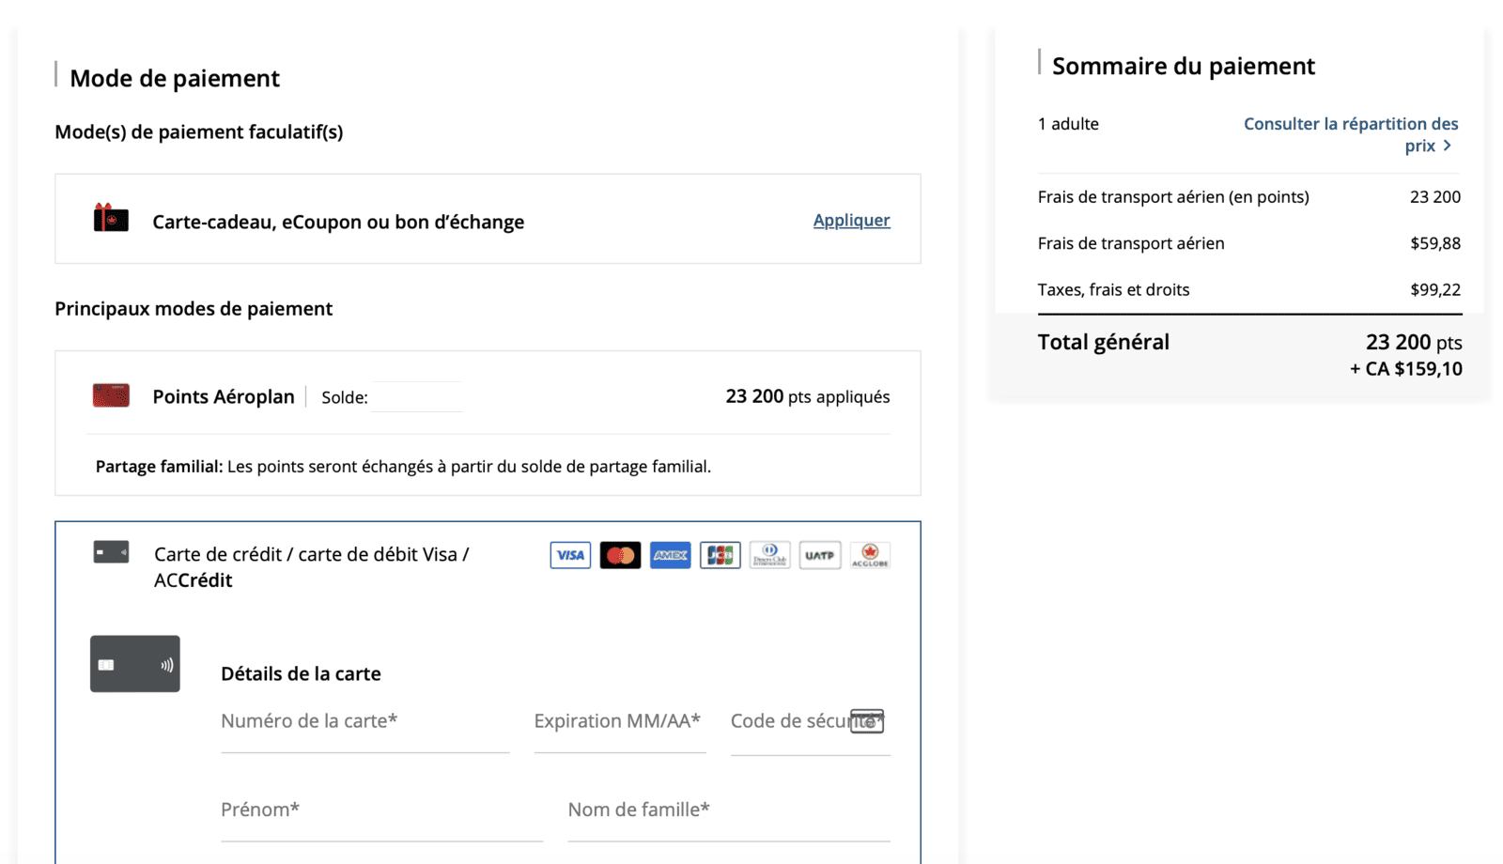
Task: Click the Points Aéroplan label
Action: point(224,396)
